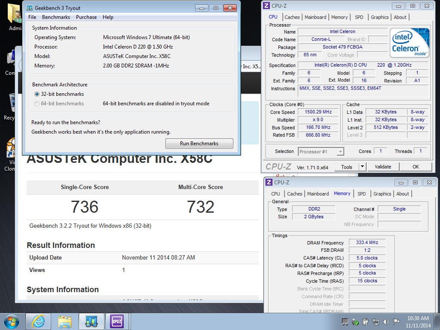Click the Code Name field Conroe-L

click(321, 39)
